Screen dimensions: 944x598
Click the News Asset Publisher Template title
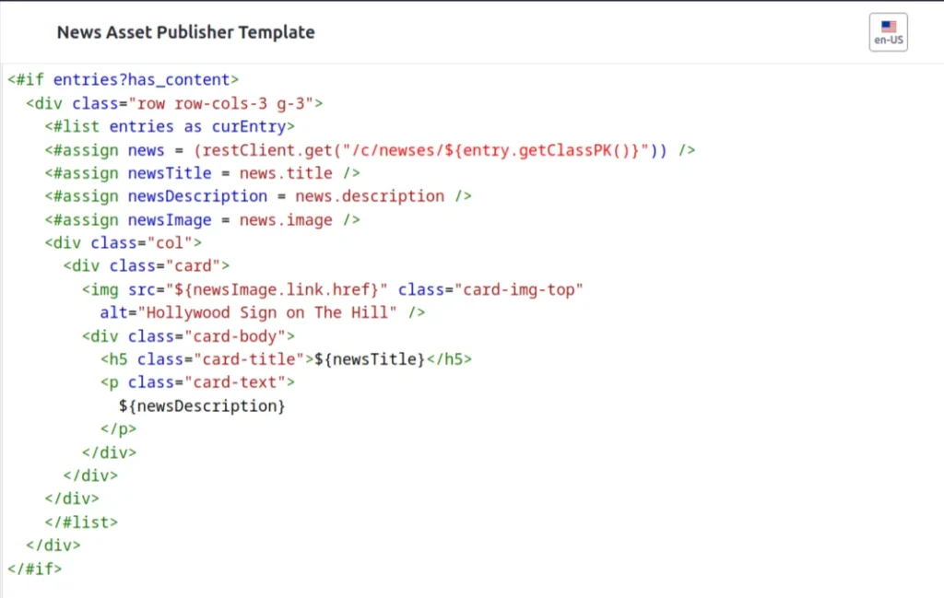coord(186,31)
